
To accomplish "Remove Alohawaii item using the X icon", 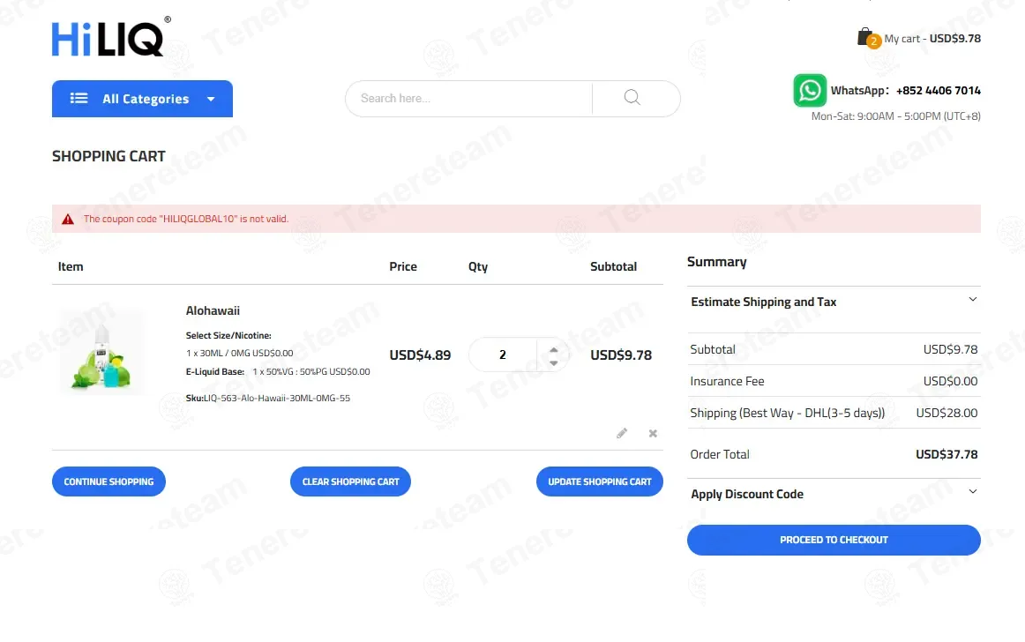I will pos(653,434).
